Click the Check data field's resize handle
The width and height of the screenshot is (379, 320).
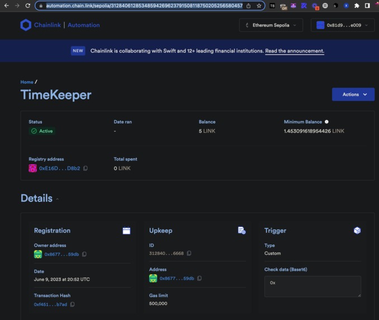[359, 295]
